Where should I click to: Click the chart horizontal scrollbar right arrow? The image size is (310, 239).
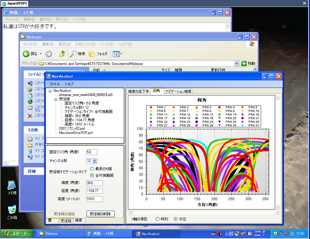278,212
